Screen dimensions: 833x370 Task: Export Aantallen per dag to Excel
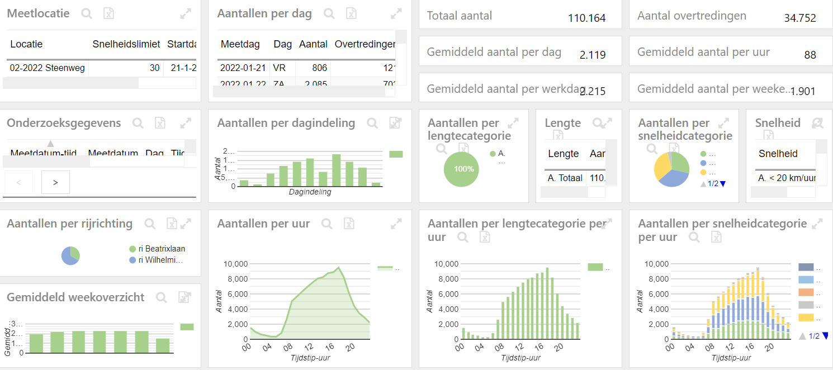[x=351, y=13]
